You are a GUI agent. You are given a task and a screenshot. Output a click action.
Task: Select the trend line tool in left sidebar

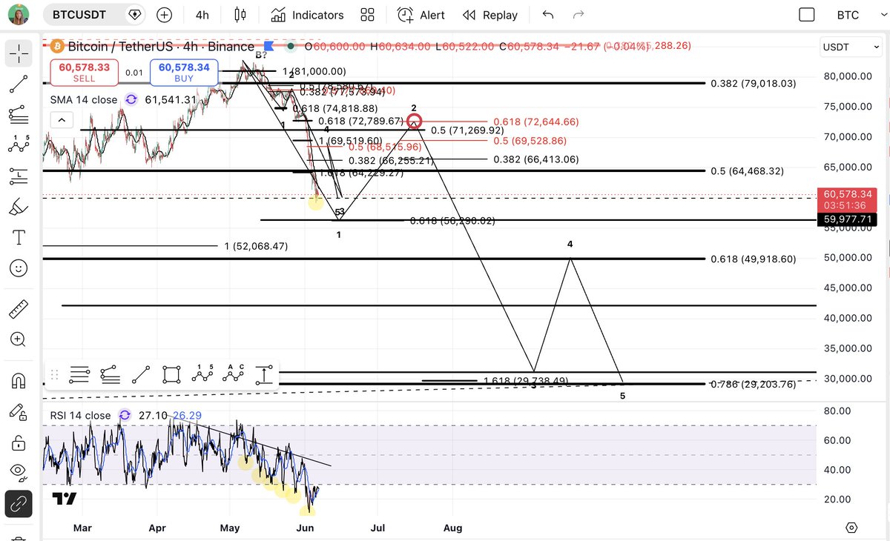pyautogui.click(x=19, y=84)
